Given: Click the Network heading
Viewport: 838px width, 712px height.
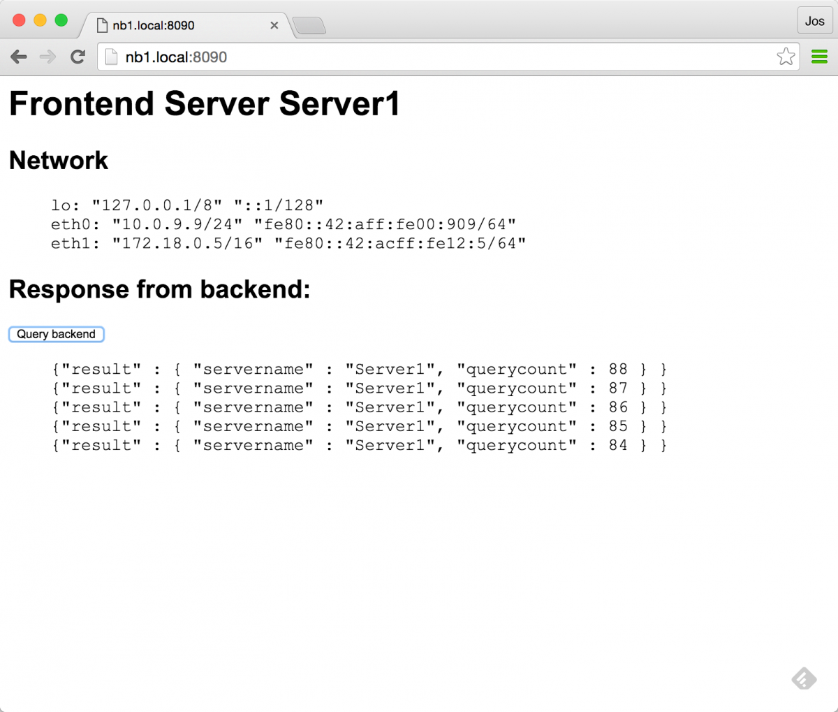Looking at the screenshot, I should (59, 160).
